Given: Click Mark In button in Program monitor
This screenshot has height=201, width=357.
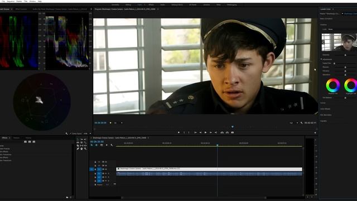Looking at the screenshot, I should (x=184, y=132).
